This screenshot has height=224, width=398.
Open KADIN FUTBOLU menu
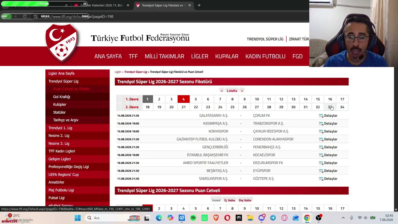(x=265, y=56)
